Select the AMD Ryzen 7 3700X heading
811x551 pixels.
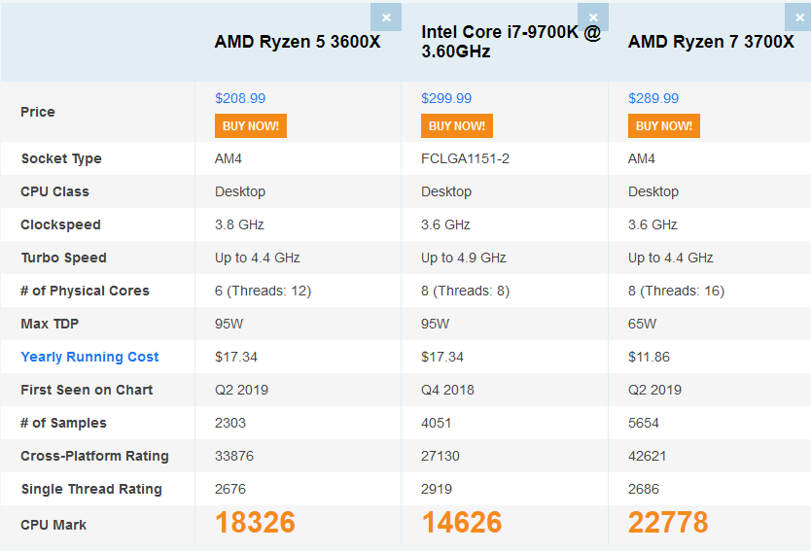point(711,42)
